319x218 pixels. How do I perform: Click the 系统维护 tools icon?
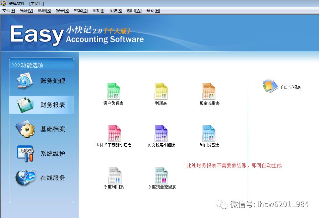click(25, 153)
